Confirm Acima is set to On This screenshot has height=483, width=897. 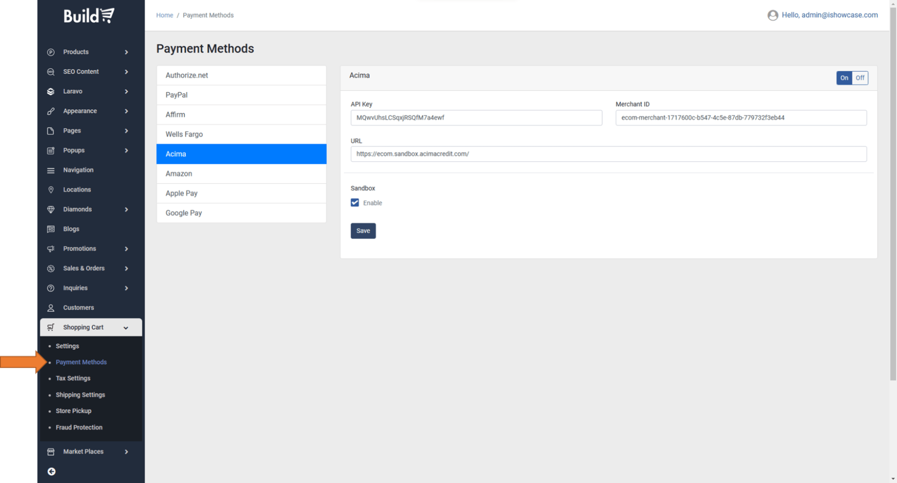coord(844,78)
